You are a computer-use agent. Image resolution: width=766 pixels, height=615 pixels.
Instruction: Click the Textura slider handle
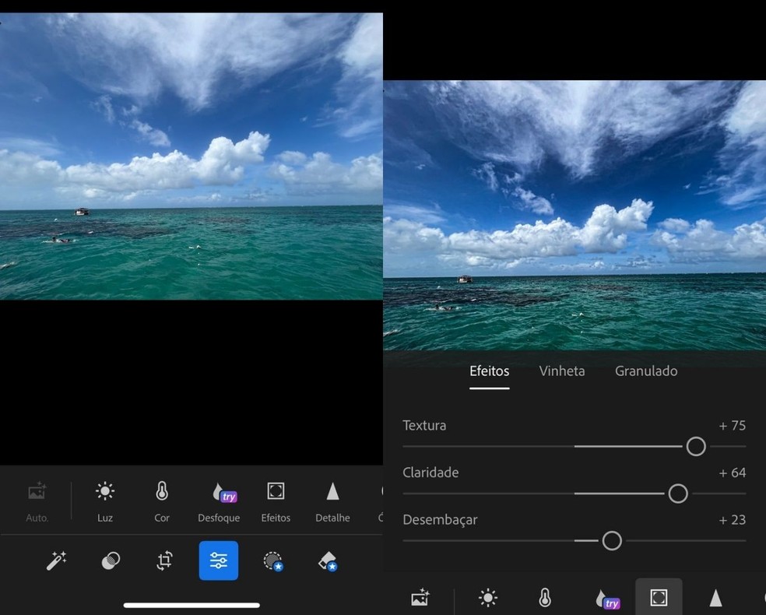pos(696,446)
